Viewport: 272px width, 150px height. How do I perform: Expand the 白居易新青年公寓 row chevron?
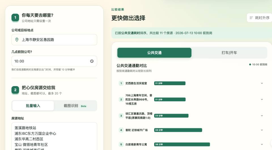click(x=262, y=144)
